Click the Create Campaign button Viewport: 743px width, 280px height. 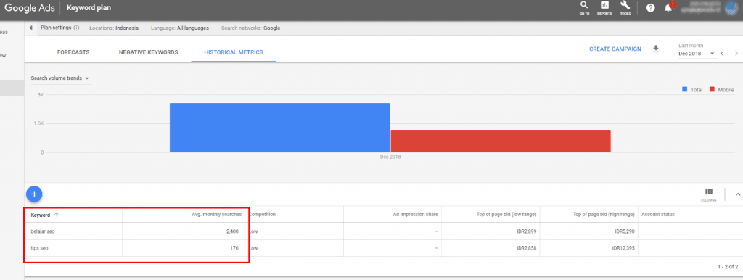[x=615, y=49]
